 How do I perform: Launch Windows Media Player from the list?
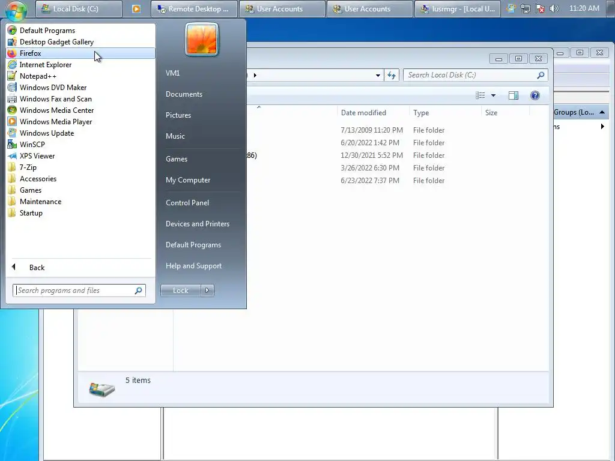[x=80, y=121]
